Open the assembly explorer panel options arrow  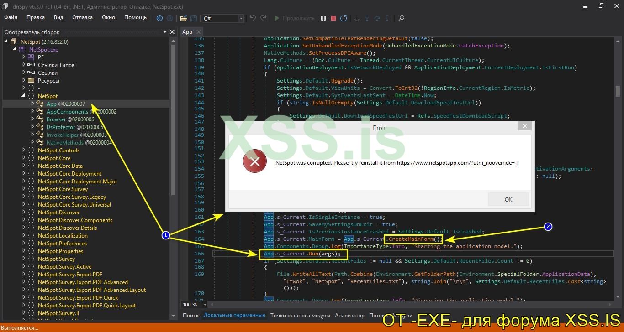[x=165, y=32]
